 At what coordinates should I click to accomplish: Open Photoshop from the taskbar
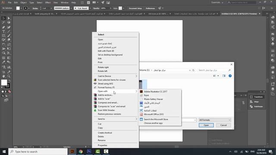[89, 151]
